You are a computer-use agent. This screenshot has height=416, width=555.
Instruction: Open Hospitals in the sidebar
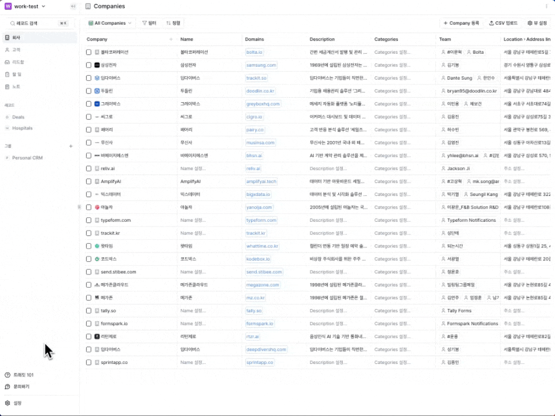(22, 128)
